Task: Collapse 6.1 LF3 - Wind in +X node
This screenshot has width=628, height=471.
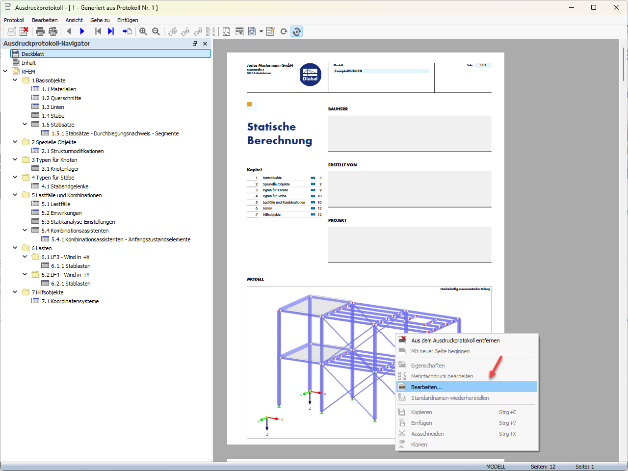Action: [x=25, y=257]
